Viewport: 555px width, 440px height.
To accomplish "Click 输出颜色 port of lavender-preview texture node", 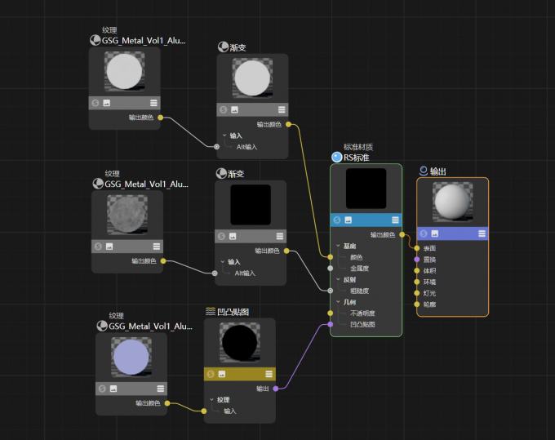I will pos(167,403).
